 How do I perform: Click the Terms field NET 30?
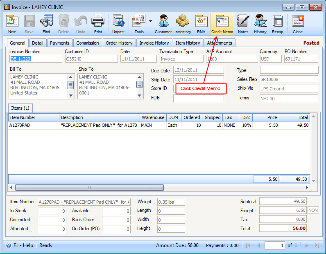pyautogui.click(x=289, y=99)
